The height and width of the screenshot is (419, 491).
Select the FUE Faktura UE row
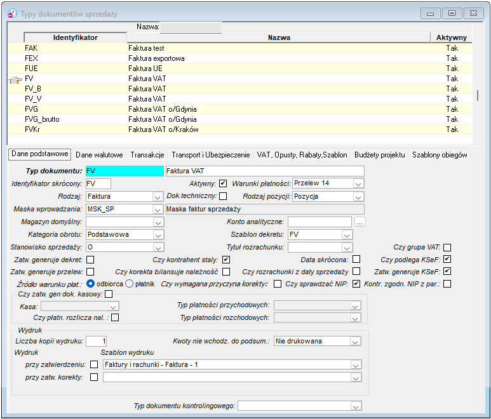(239, 68)
